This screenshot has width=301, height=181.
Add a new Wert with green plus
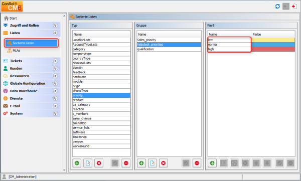click(212, 163)
